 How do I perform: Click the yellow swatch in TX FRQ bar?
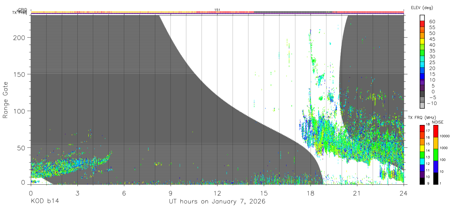[422, 149]
